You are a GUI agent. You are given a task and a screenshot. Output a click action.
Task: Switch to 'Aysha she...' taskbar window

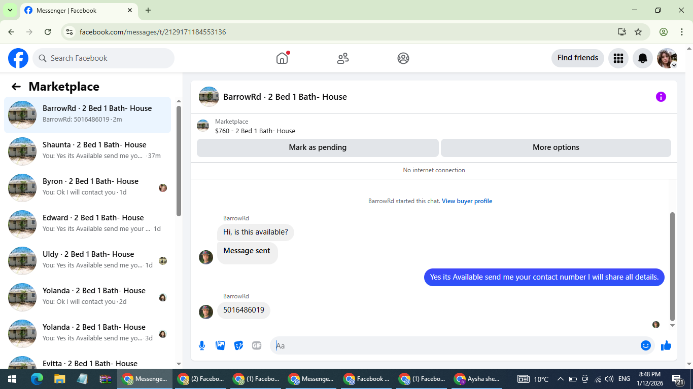477,379
